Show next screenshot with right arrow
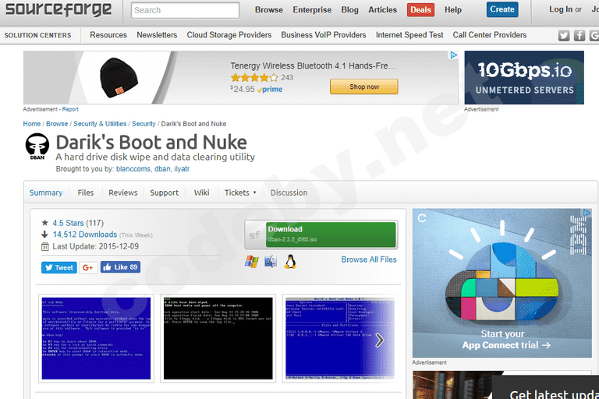This screenshot has height=399, width=599. [x=379, y=340]
